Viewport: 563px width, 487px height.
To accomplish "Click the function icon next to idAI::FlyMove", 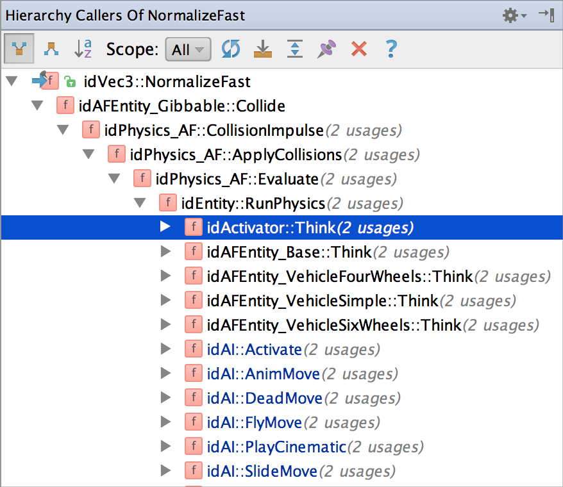I will click(x=193, y=422).
